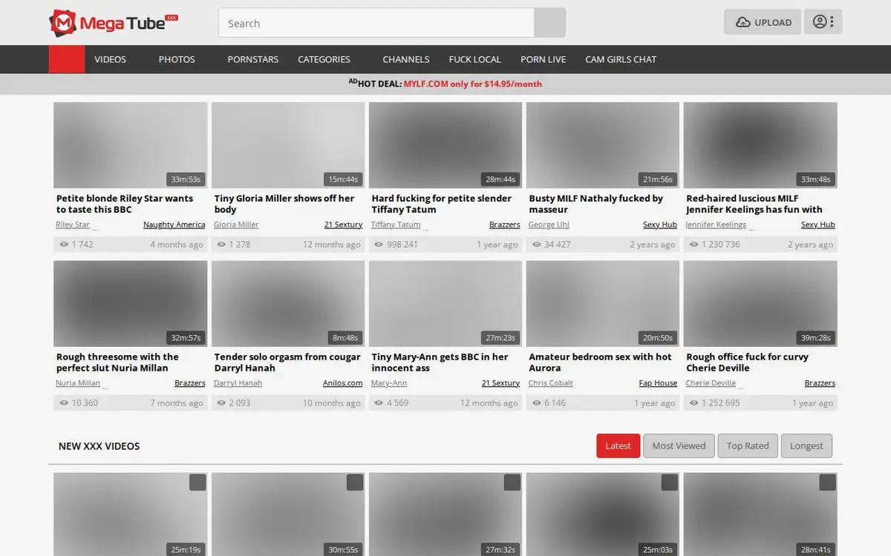Click the "10 months ago" date text
This screenshot has width=891, height=556.
pos(332,403)
